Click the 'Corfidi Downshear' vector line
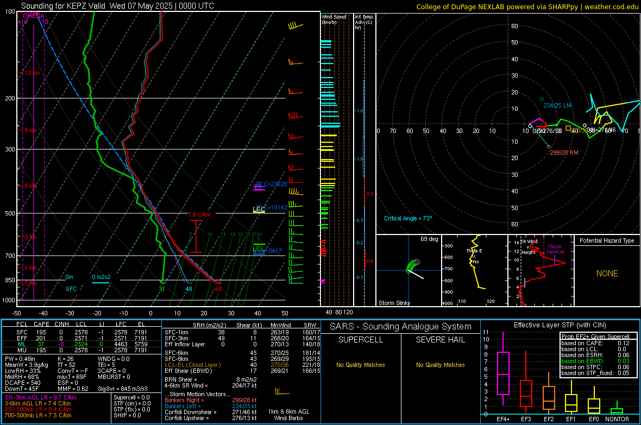This screenshot has height=425, width=641. pyautogui.click(x=211, y=413)
